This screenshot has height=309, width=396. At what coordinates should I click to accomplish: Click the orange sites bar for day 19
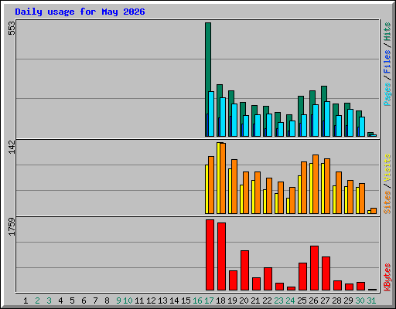pos(234,186)
